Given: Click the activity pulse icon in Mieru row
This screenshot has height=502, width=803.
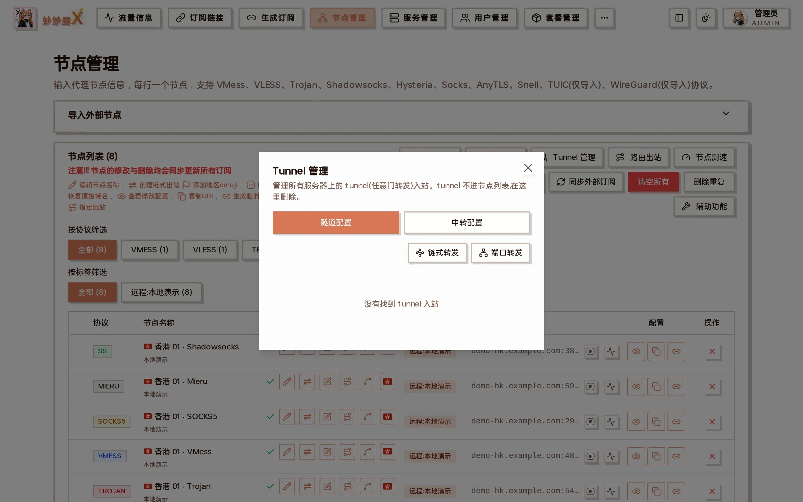Looking at the screenshot, I should point(611,387).
